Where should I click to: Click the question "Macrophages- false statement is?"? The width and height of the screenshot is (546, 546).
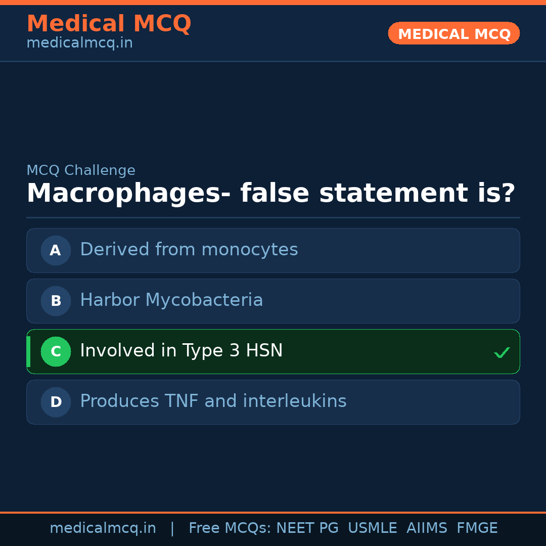(270, 194)
